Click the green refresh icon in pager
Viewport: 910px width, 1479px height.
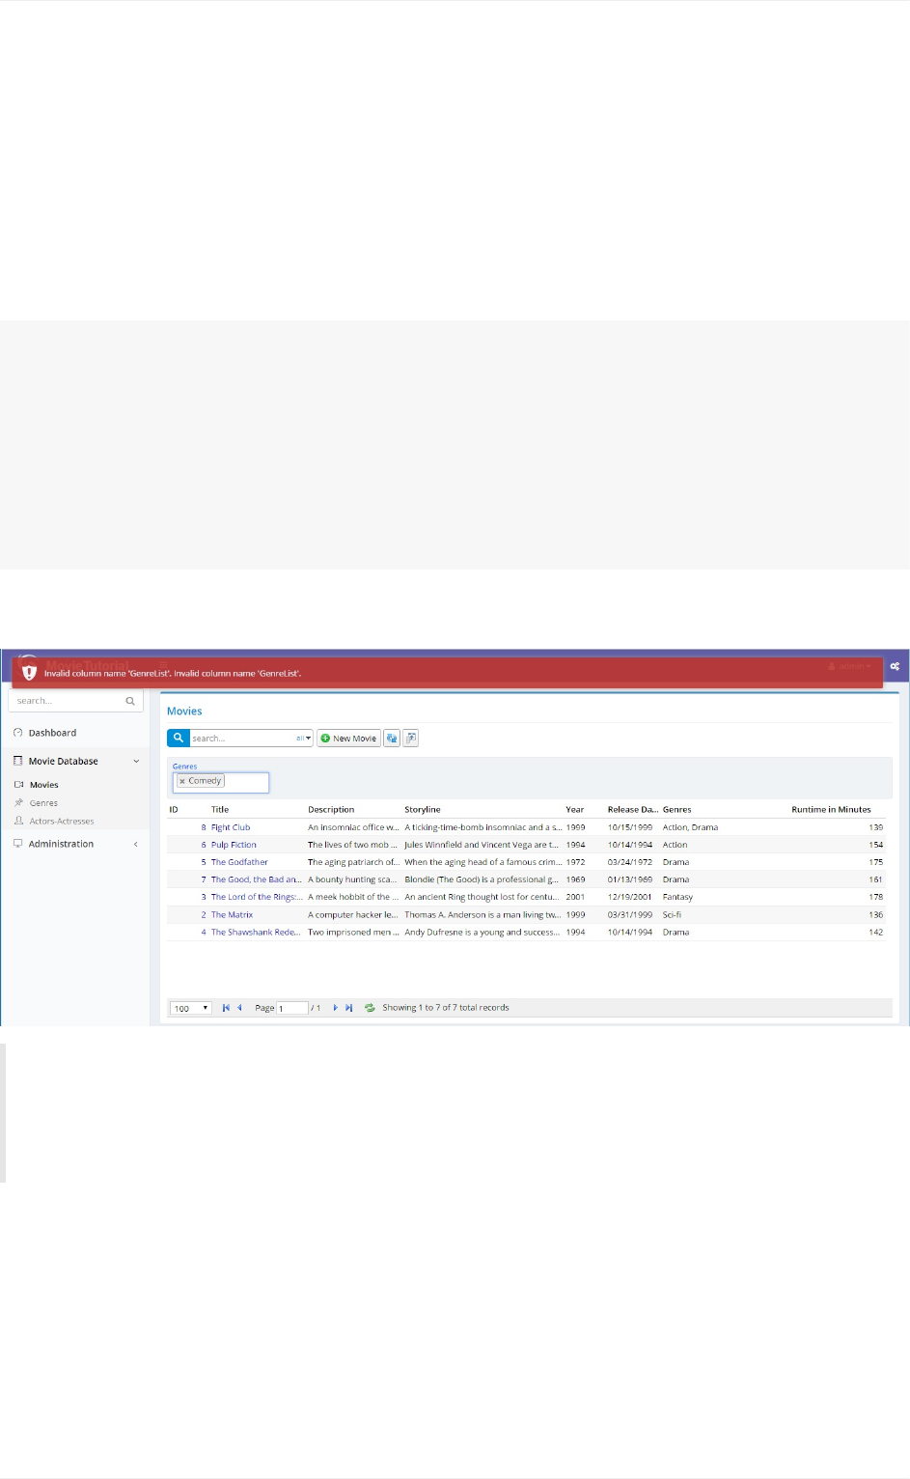point(370,1008)
